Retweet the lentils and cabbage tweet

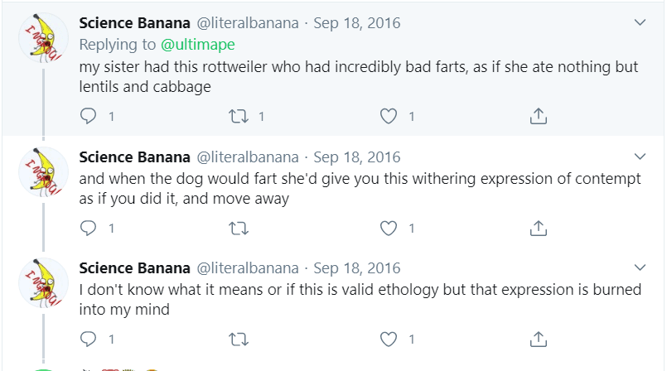[x=239, y=117]
